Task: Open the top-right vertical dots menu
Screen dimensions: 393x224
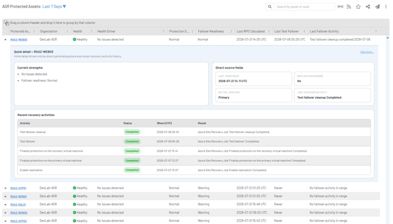Action: [386, 7]
